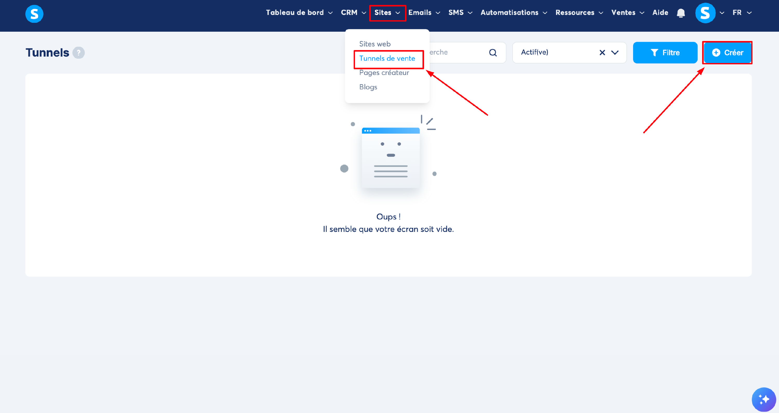Choose Sites web from dropdown

click(x=375, y=44)
